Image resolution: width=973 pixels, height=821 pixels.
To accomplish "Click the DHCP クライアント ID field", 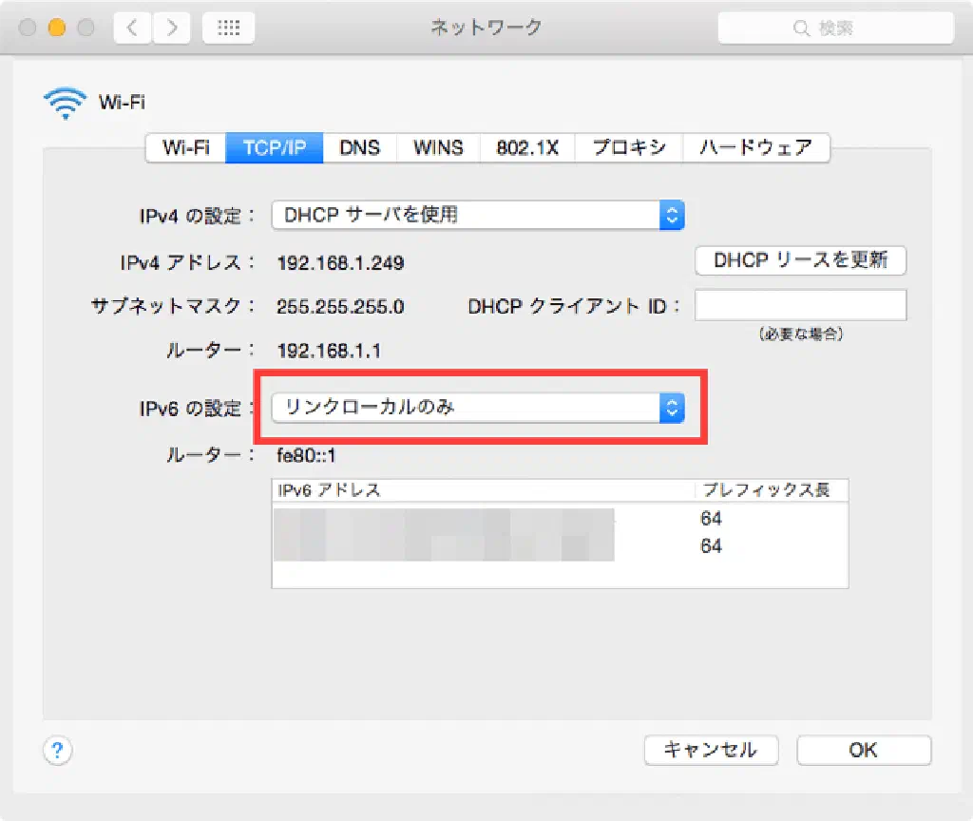I will 800,306.
